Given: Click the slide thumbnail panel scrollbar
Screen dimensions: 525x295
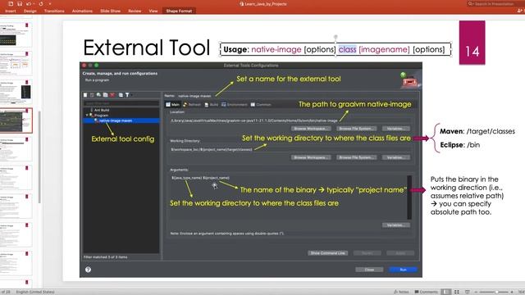Looking at the screenshot, I should coord(40,157).
